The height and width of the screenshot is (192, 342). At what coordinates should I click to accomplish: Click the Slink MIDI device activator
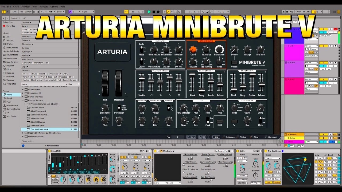49,151
